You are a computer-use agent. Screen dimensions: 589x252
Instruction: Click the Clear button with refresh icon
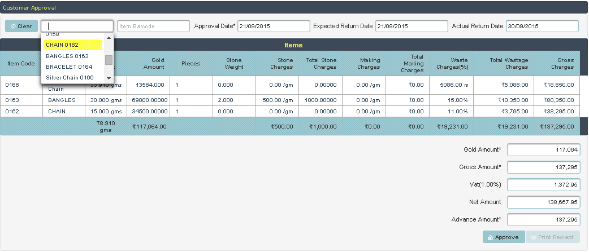[x=21, y=26]
